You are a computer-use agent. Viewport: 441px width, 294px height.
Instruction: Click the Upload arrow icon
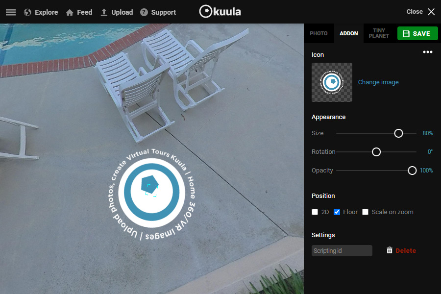tap(104, 12)
